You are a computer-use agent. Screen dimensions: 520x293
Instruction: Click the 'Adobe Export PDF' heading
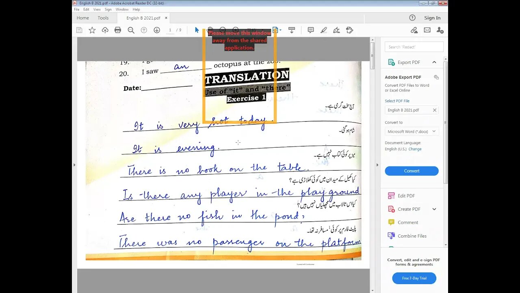click(x=403, y=77)
